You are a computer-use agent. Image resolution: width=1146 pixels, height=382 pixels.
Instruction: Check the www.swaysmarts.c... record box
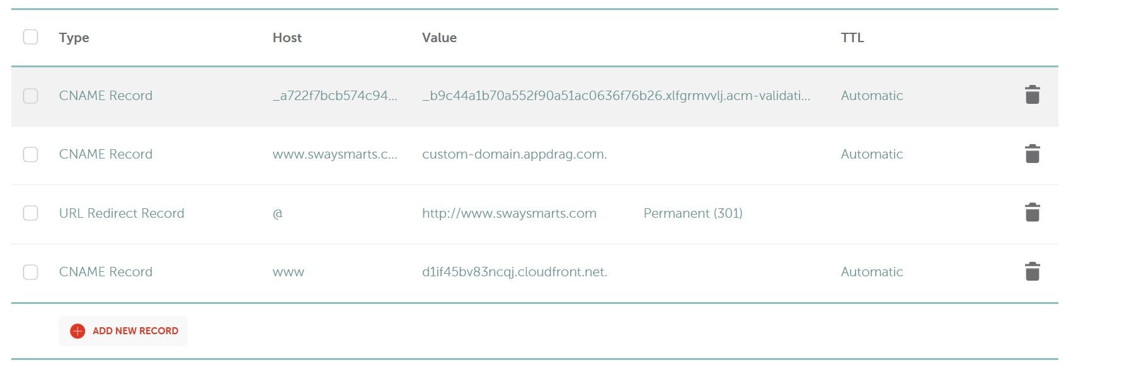[30, 154]
